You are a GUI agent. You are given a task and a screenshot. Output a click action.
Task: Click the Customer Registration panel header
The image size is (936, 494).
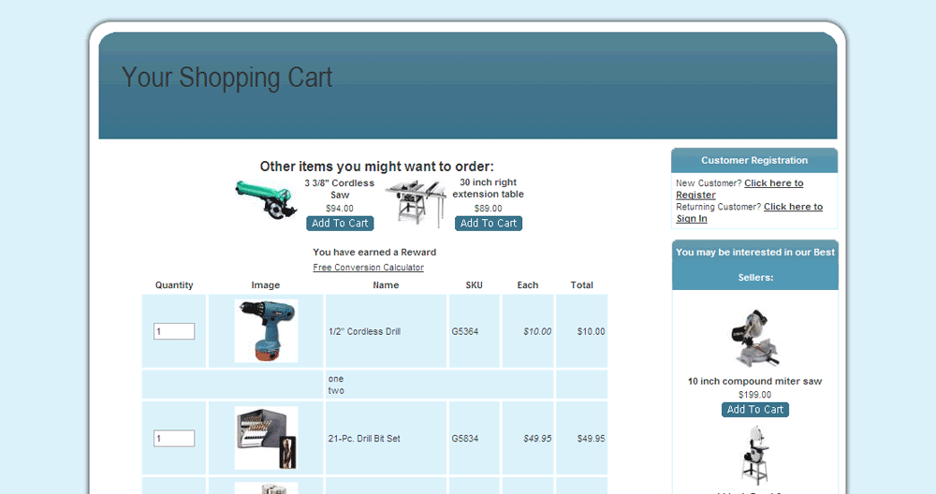tap(754, 160)
